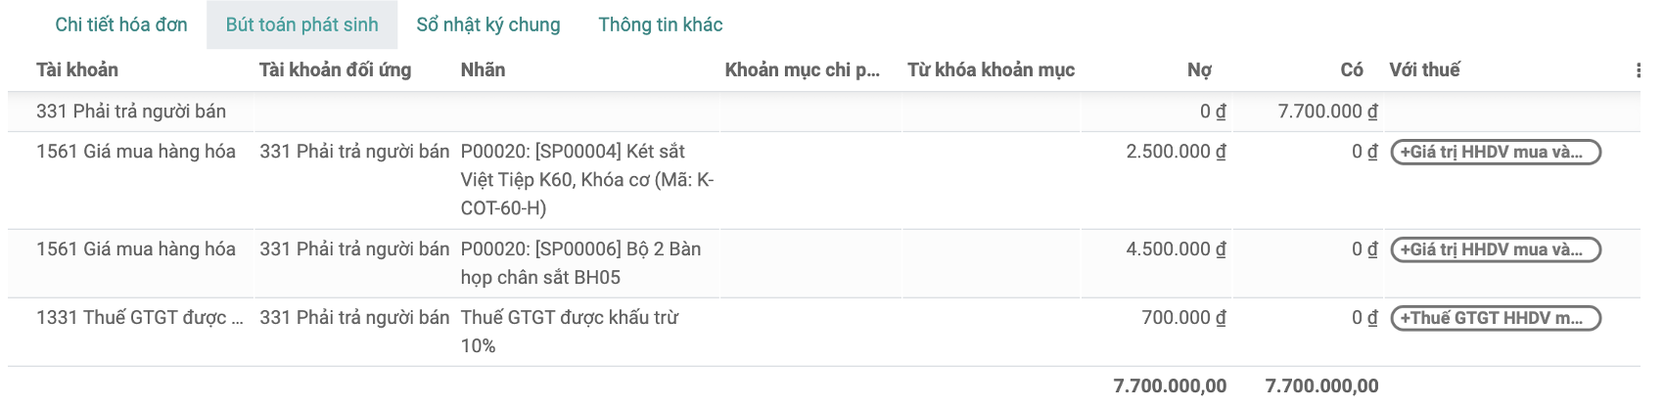The height and width of the screenshot is (407, 1664).
Task: Open the column options kebab icon
Action: click(1638, 70)
